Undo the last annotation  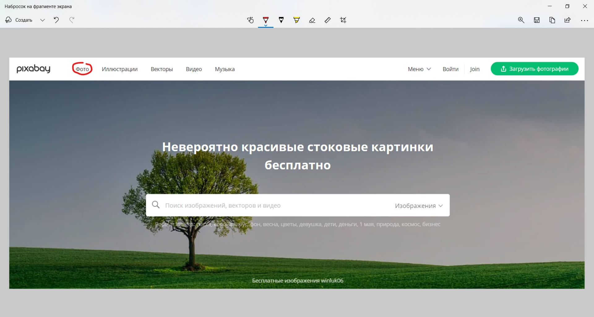(56, 20)
